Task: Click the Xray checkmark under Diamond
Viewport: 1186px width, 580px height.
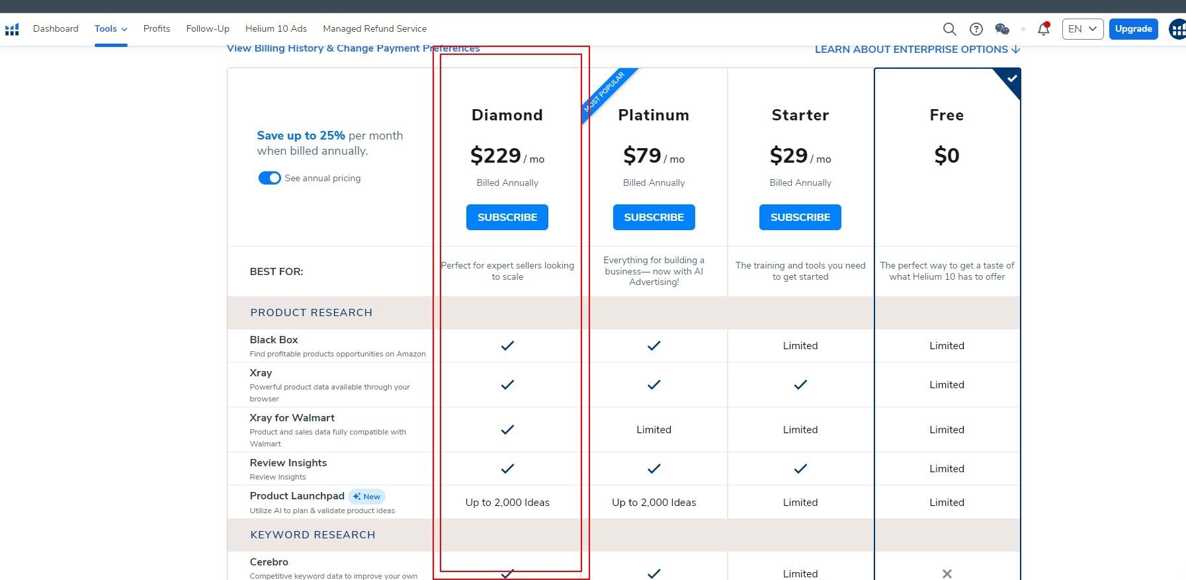Action: [x=507, y=385]
